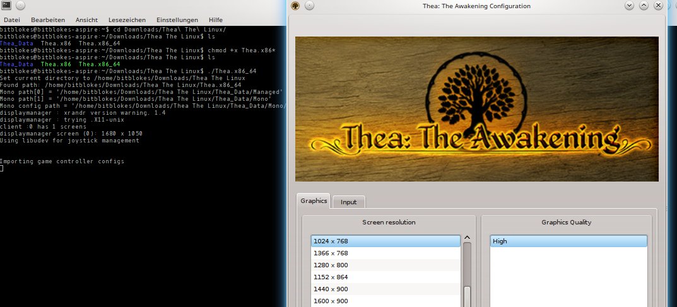The height and width of the screenshot is (307, 677).
Task: Click the round pin button beside terminal icon
Action: [x=21, y=5]
